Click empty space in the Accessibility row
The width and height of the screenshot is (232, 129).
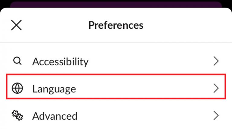tap(151, 61)
